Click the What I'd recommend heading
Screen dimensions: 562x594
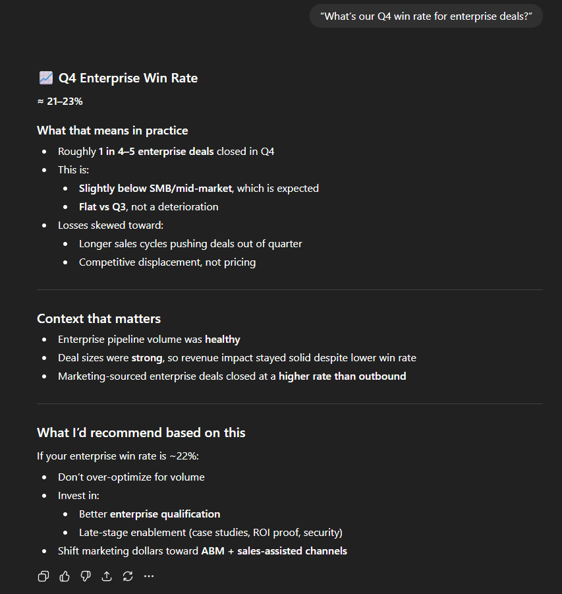(x=140, y=432)
